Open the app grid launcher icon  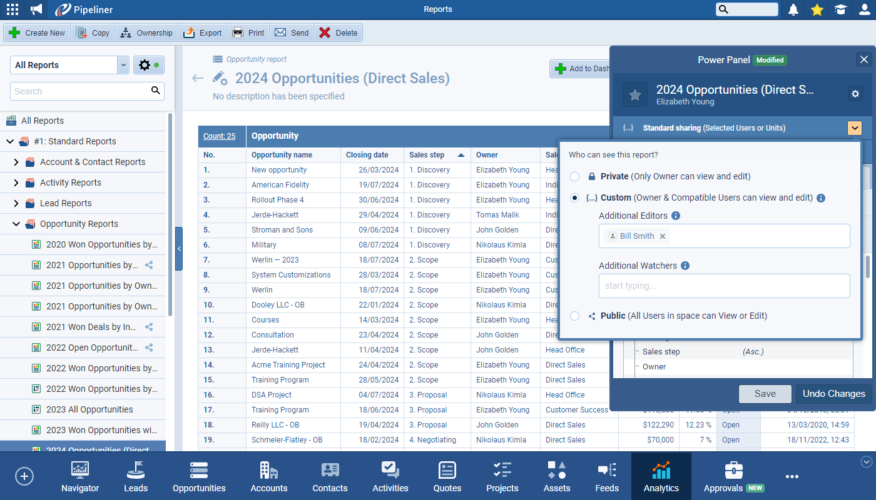(12, 9)
